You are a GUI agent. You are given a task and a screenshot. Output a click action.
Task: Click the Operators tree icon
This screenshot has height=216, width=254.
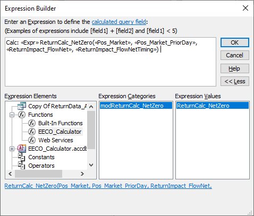21,165
